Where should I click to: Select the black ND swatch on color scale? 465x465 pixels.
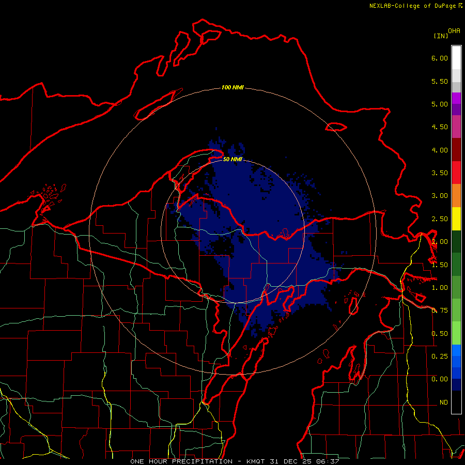point(456,402)
